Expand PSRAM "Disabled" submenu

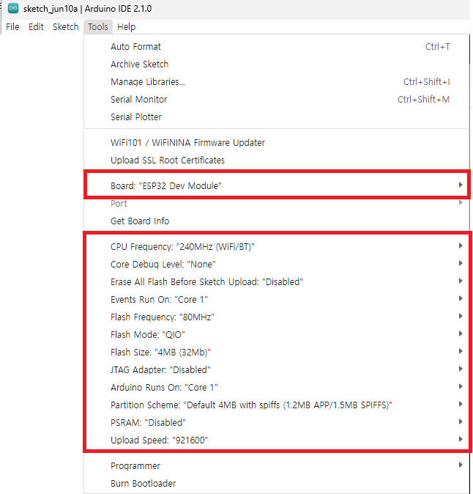click(276, 423)
